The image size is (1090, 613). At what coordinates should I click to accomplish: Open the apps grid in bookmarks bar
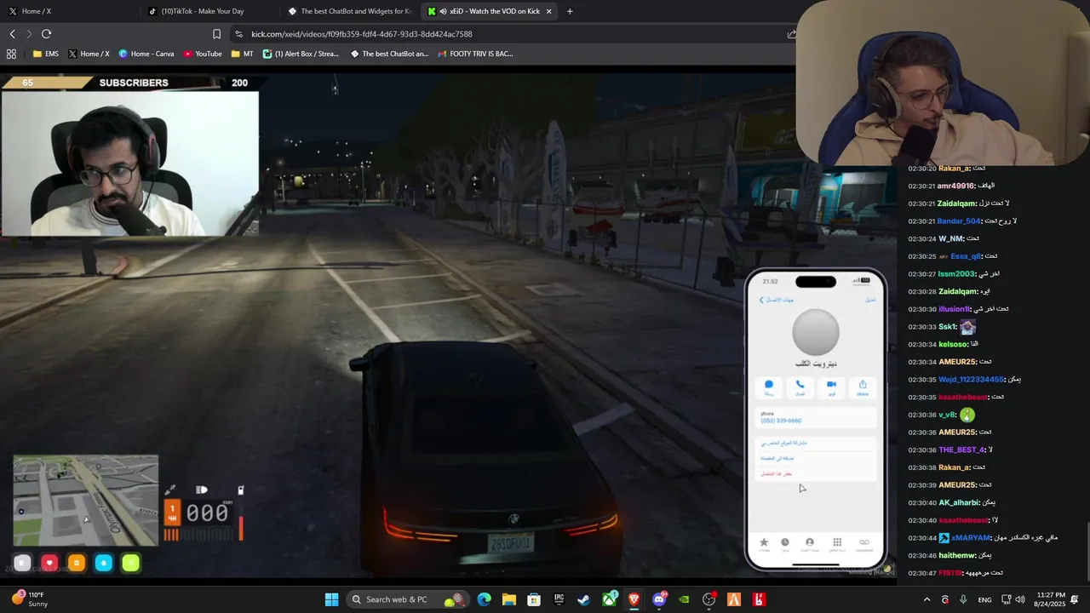pos(11,54)
